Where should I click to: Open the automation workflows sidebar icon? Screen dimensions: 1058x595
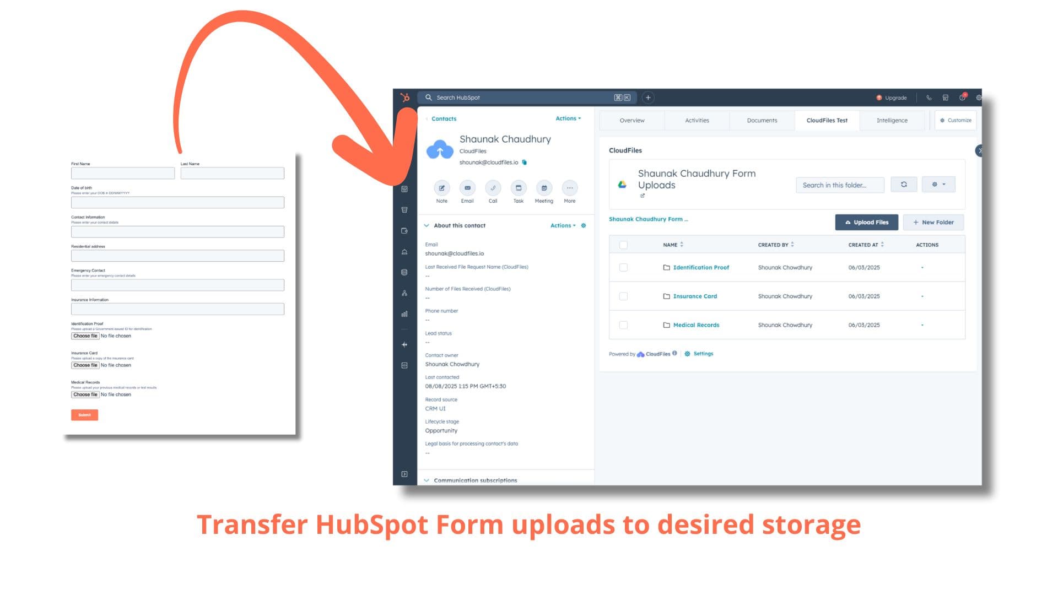(x=404, y=293)
